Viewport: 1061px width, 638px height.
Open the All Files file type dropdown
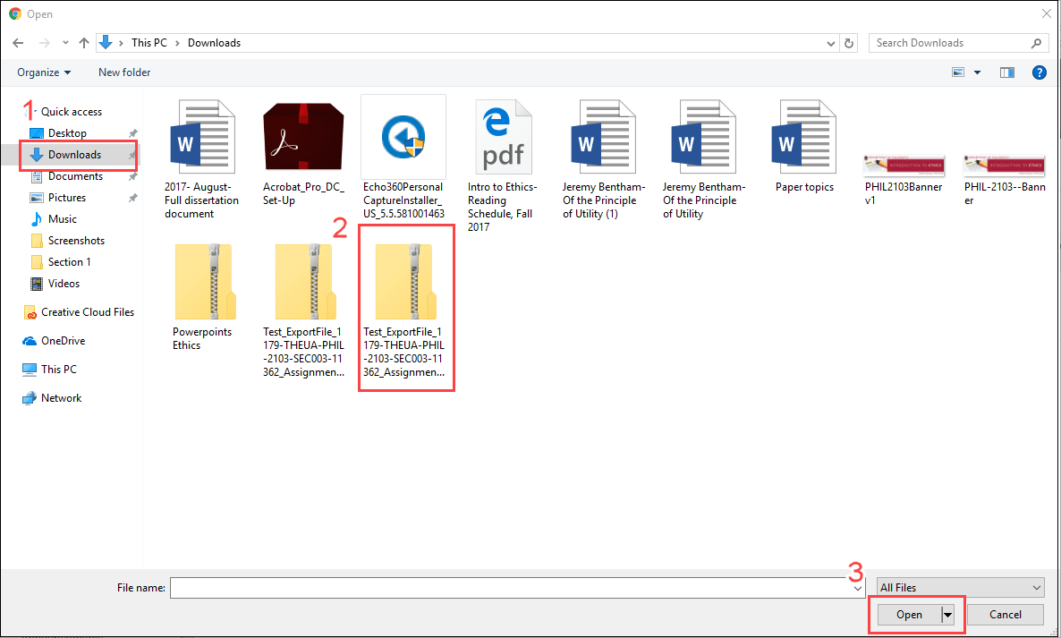coord(960,587)
